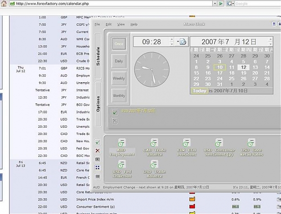This screenshot has width=281, height=214.
Task: Open time preset dropdown arrow
Action: (178, 41)
